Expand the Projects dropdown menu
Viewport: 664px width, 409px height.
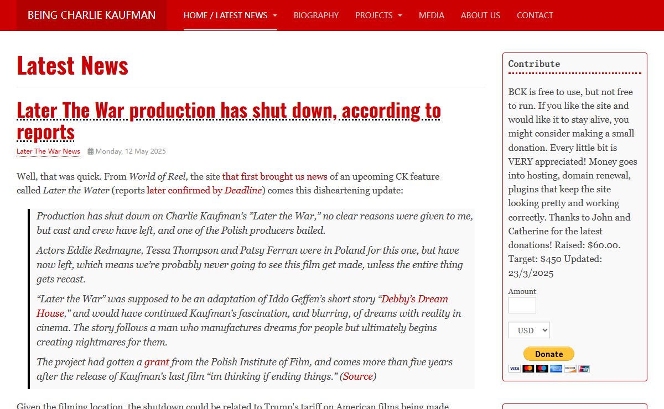pyautogui.click(x=378, y=15)
